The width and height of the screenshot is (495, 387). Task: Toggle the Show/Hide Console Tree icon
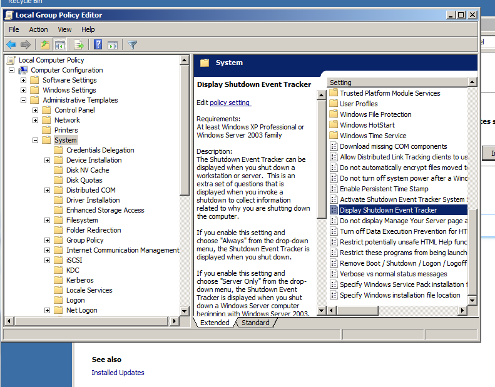click(59, 45)
